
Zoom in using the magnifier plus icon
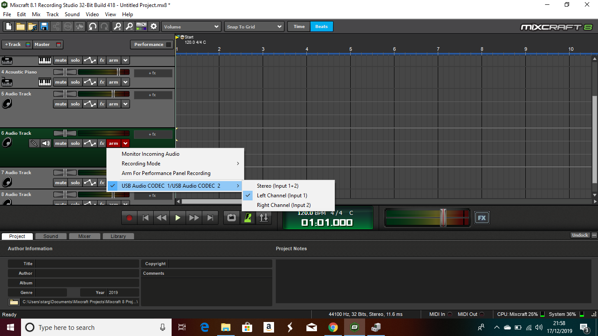click(117, 27)
